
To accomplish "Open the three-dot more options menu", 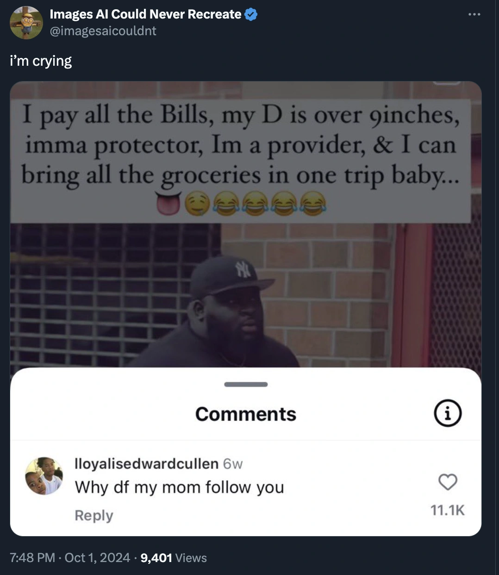I will pos(474,15).
